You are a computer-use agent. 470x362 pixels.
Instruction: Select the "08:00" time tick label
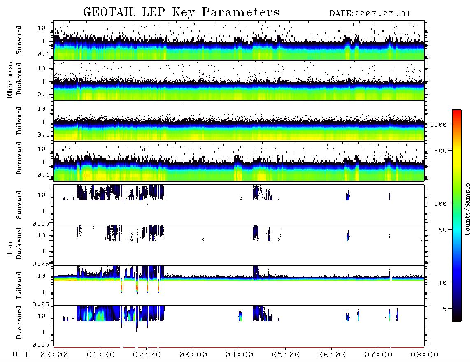click(424, 355)
